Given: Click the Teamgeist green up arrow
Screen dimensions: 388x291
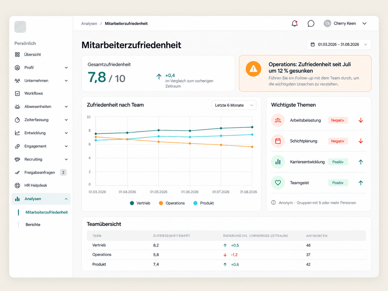Looking at the screenshot, I should (361, 183).
